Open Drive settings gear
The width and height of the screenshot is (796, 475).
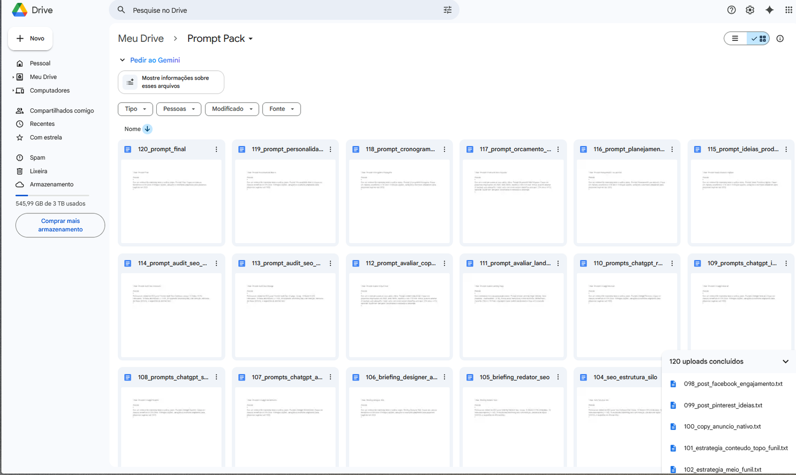750,10
